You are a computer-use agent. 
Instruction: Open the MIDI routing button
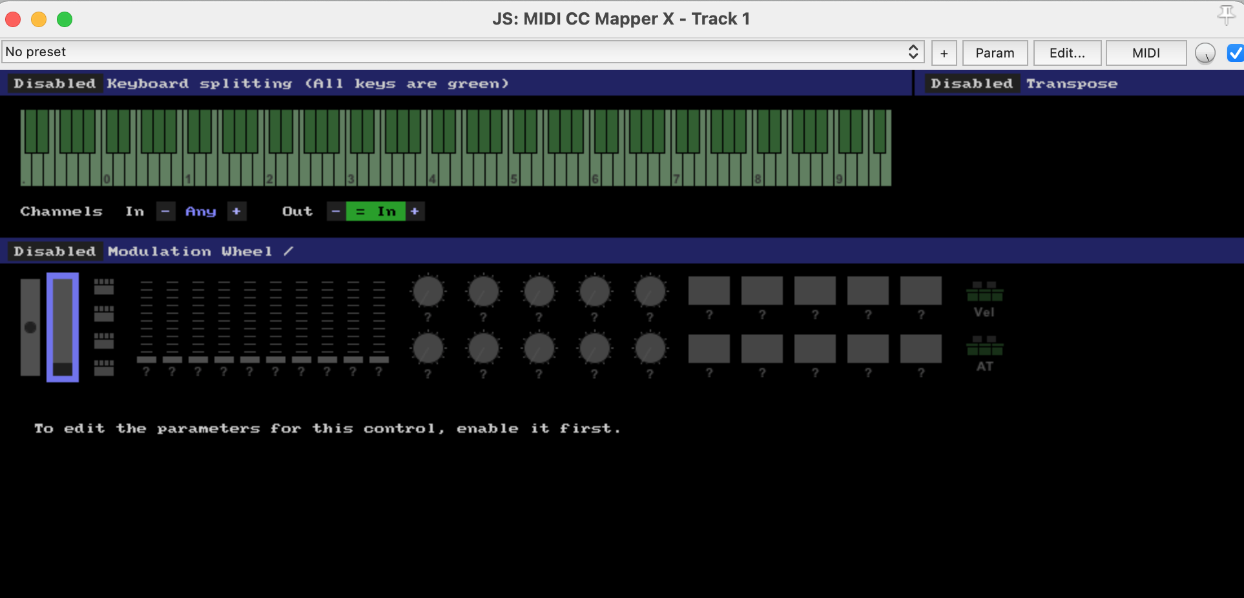(x=1146, y=53)
